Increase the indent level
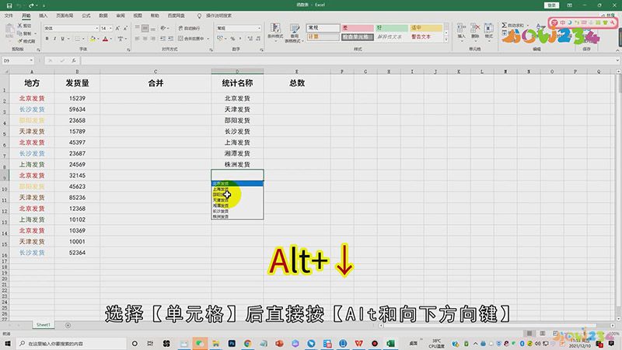The height and width of the screenshot is (350, 622). 170,38
